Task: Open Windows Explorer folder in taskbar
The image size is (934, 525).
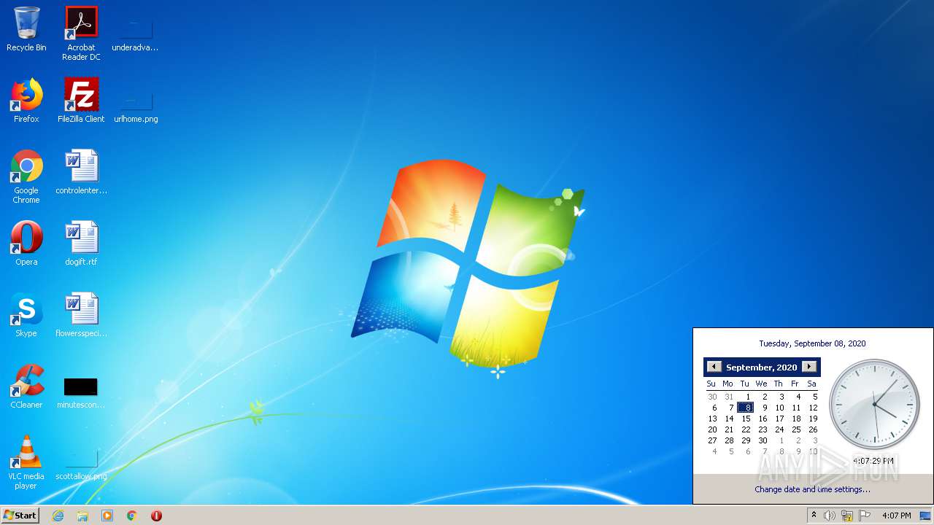Action: [82, 516]
